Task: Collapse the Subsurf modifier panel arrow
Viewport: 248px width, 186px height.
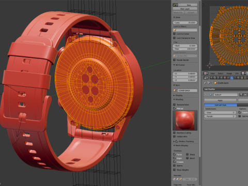Action: tap(206, 95)
